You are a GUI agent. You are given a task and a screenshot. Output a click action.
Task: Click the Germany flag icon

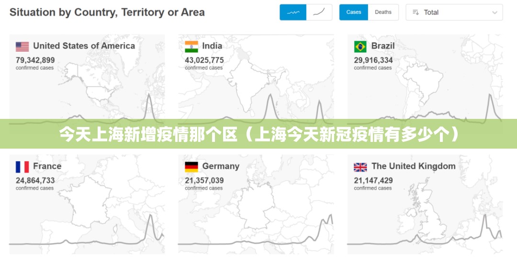[191, 167]
